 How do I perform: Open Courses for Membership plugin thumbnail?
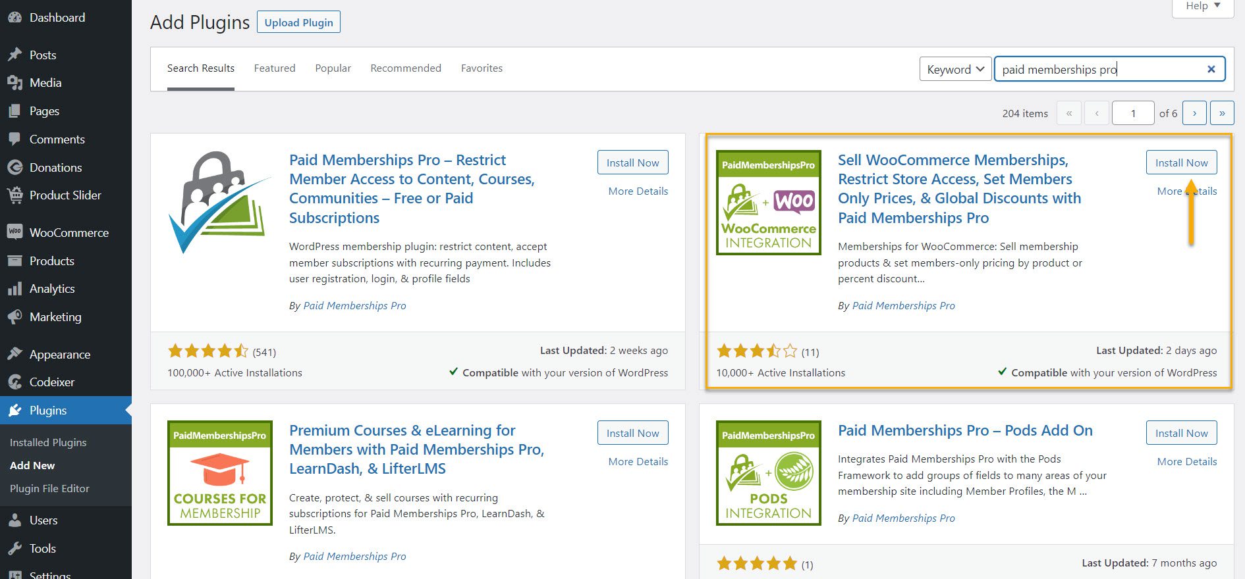220,473
